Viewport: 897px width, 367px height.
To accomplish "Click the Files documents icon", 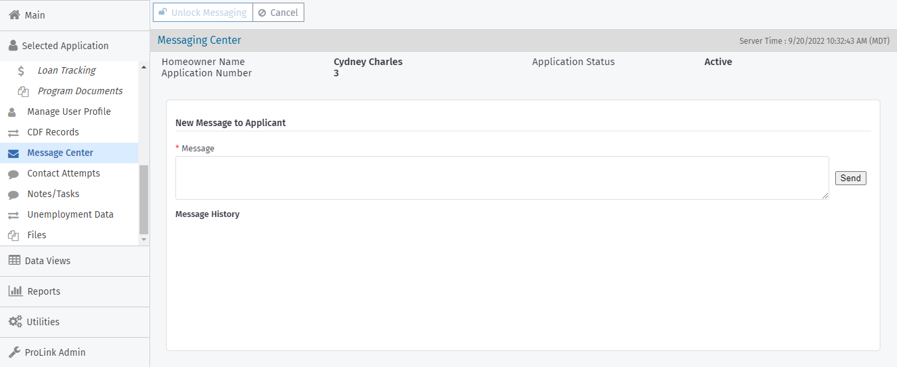I will click(13, 236).
